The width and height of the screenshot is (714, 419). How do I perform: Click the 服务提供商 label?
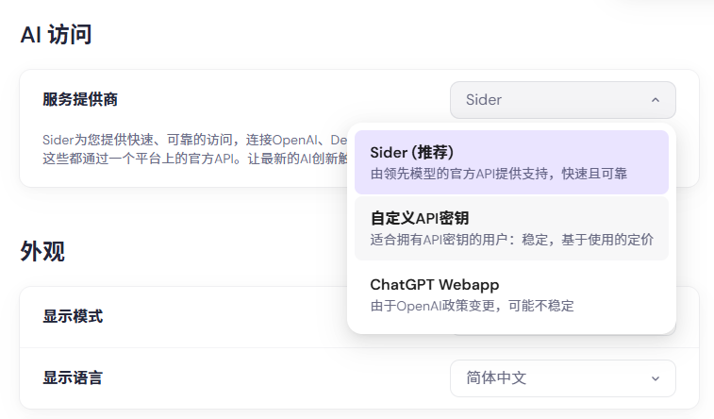pos(80,99)
